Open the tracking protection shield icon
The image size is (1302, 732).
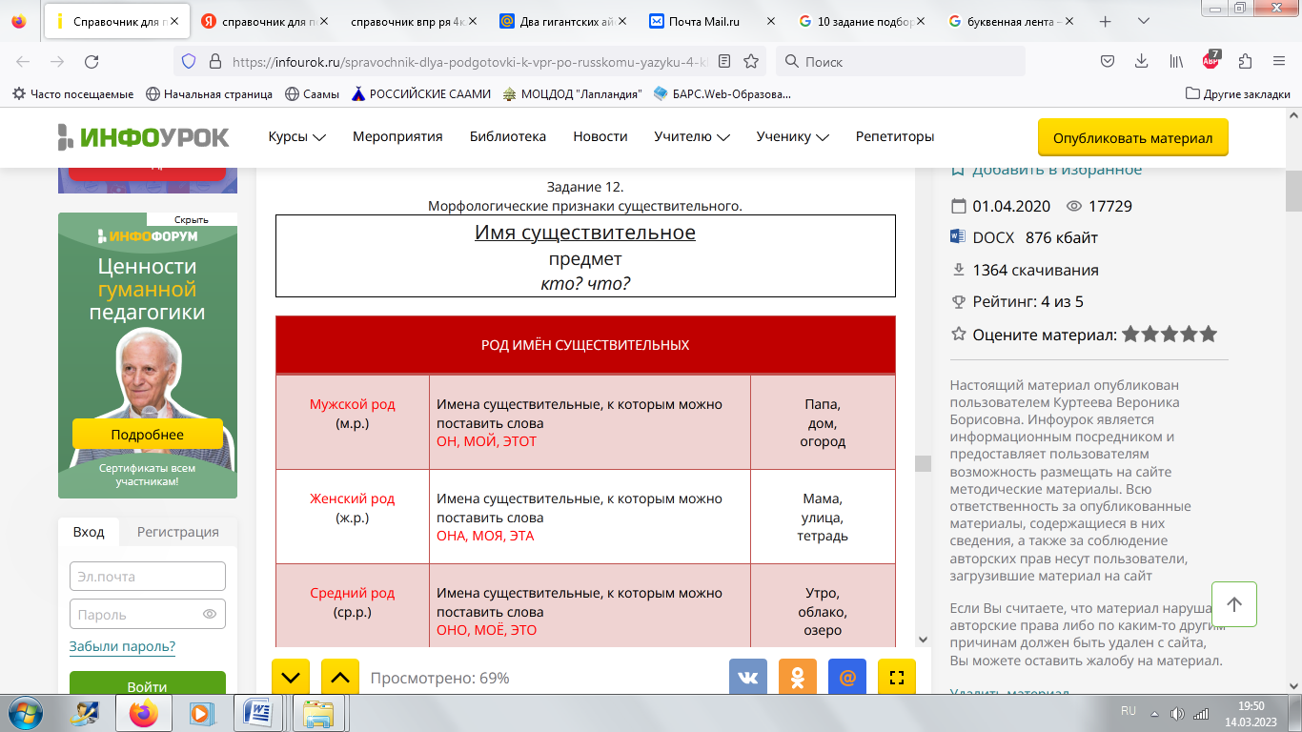(189, 61)
